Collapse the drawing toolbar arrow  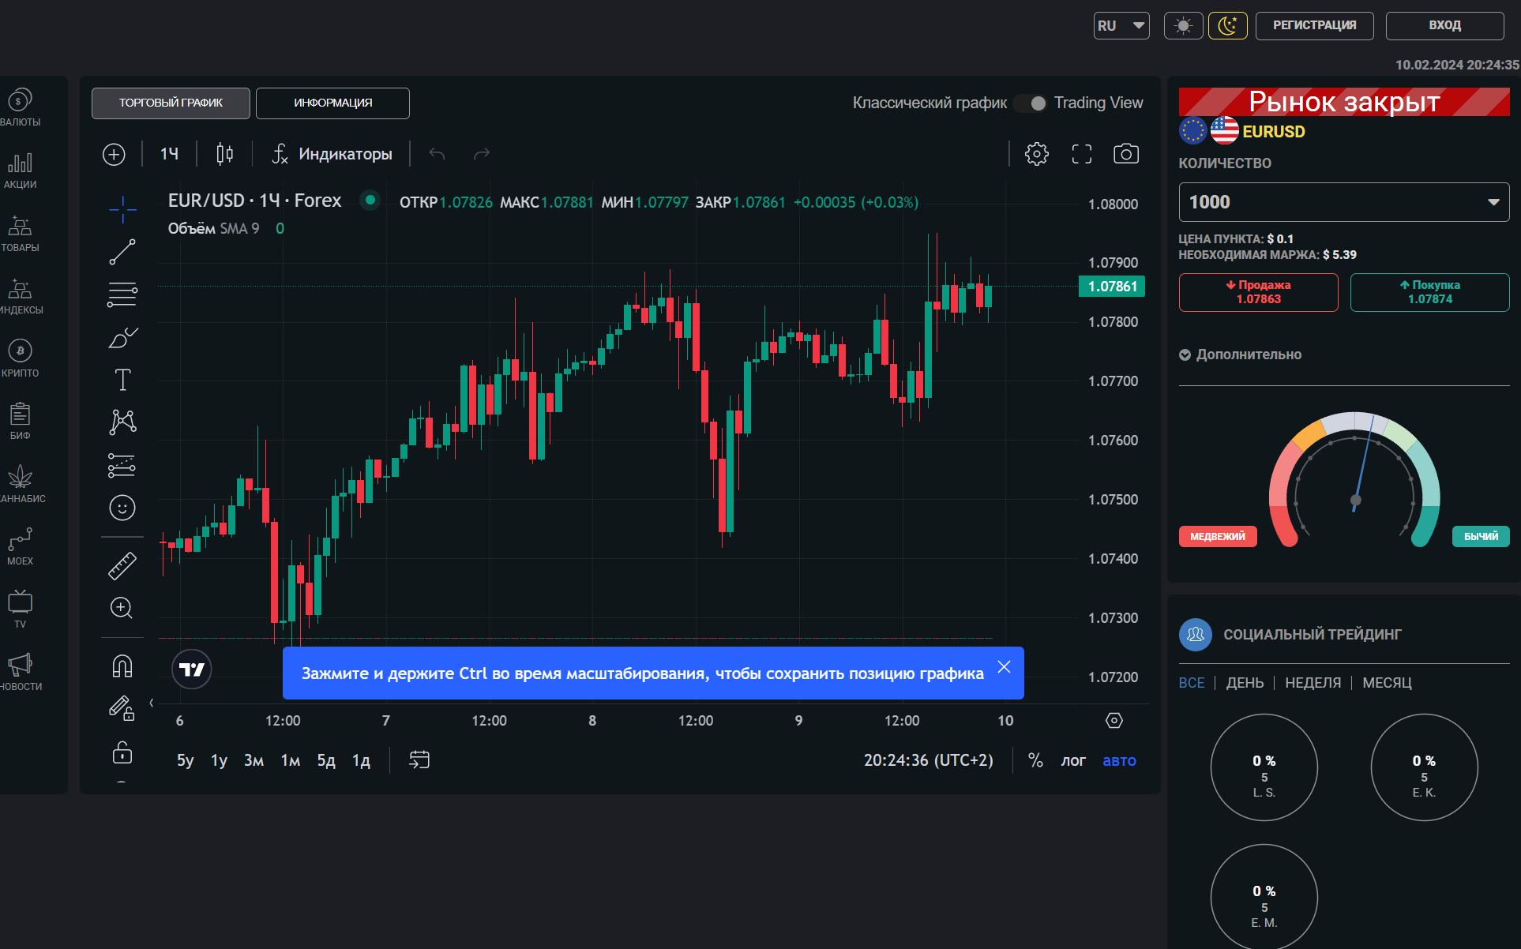[x=151, y=703]
